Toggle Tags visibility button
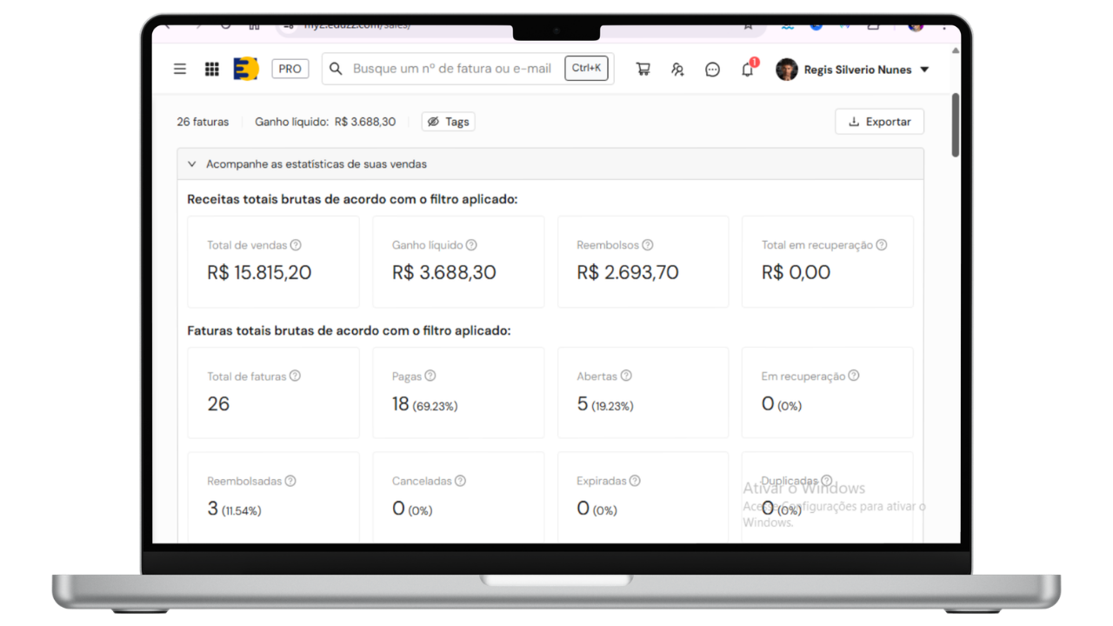The width and height of the screenshot is (1113, 626). 448,122
